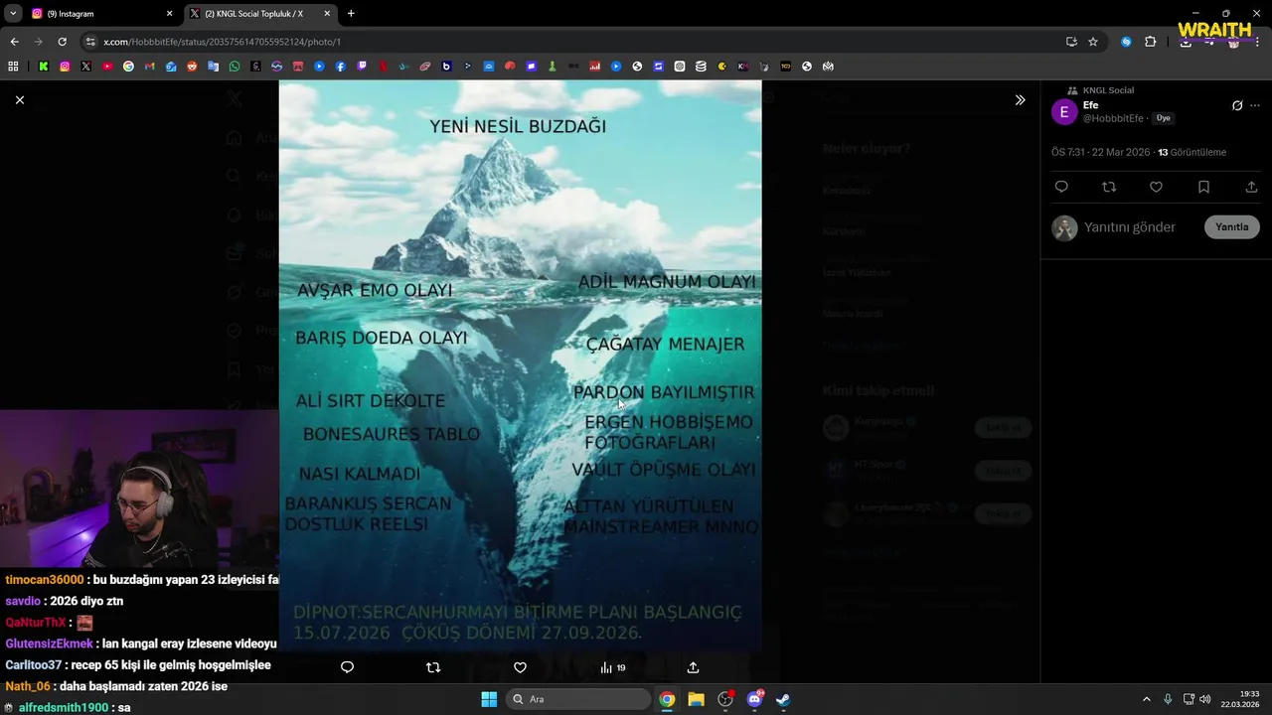Open Discord from the taskbar
Viewport: 1272px width, 715px height.
[754, 699]
